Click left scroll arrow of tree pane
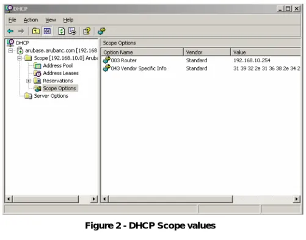The image size is (306, 240). pyautogui.click(x=9, y=199)
